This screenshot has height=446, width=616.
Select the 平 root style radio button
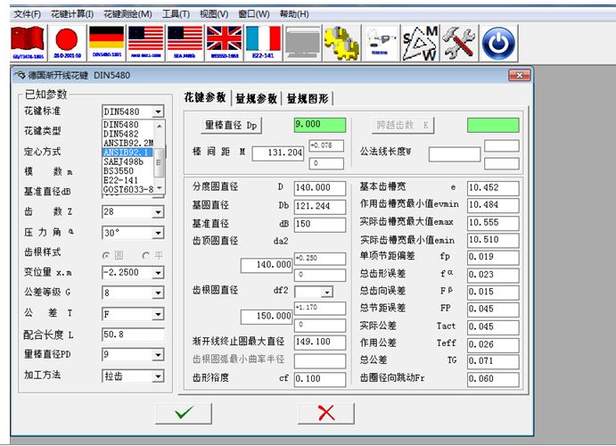[x=148, y=254]
